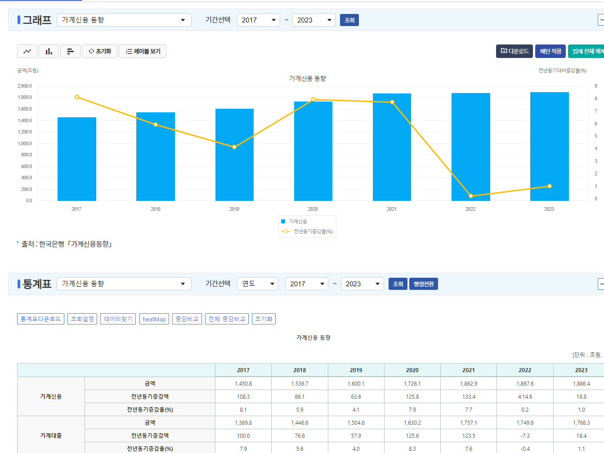Open graph topic dropdown 가계신용 동향
604x453 pixels.
(x=124, y=20)
